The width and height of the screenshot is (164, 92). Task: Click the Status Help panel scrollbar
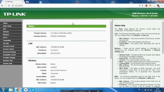pyautogui.click(x=163, y=38)
